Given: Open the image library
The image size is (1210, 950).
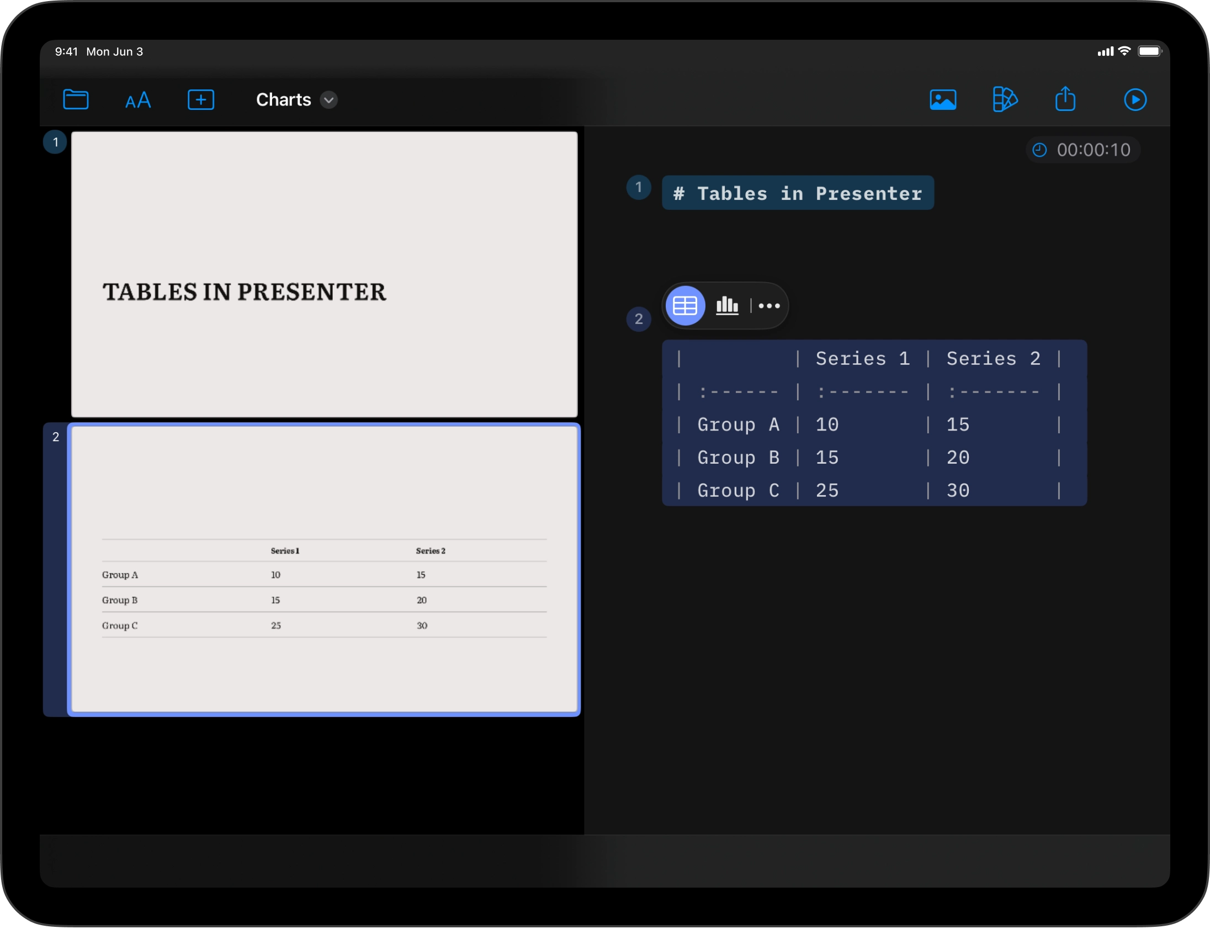Looking at the screenshot, I should (x=943, y=99).
